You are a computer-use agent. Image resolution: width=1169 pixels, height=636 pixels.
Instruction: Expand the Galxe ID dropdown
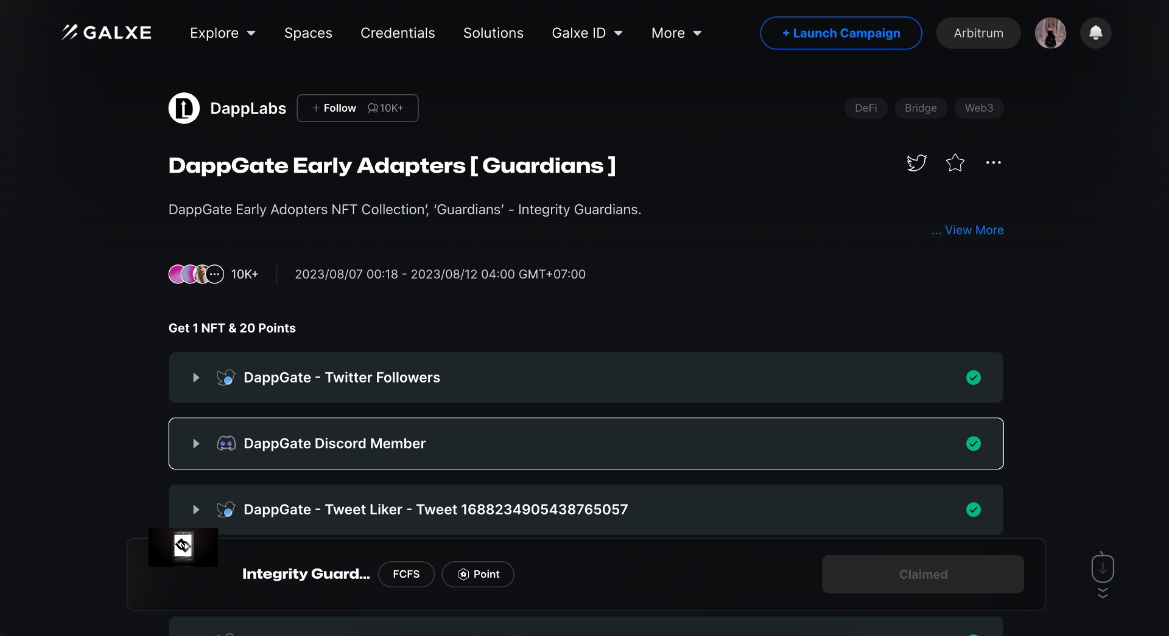pos(588,33)
